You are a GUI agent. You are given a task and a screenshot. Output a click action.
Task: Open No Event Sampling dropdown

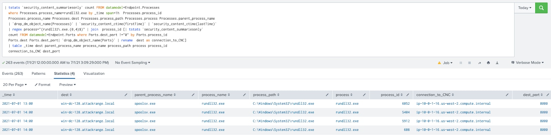[x=133, y=63]
